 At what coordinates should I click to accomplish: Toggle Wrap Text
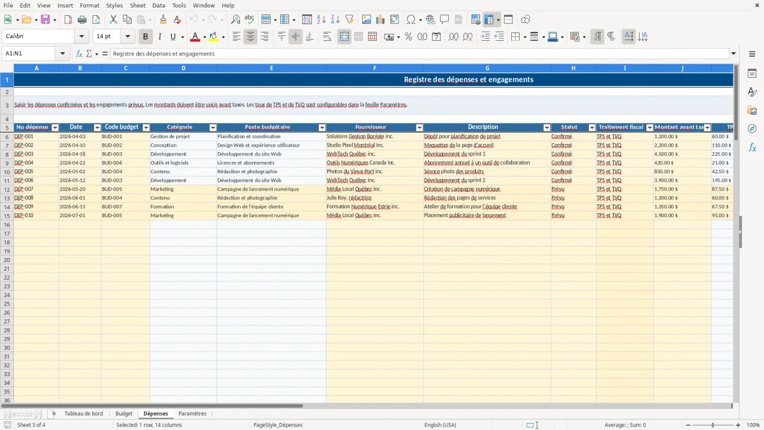point(327,37)
